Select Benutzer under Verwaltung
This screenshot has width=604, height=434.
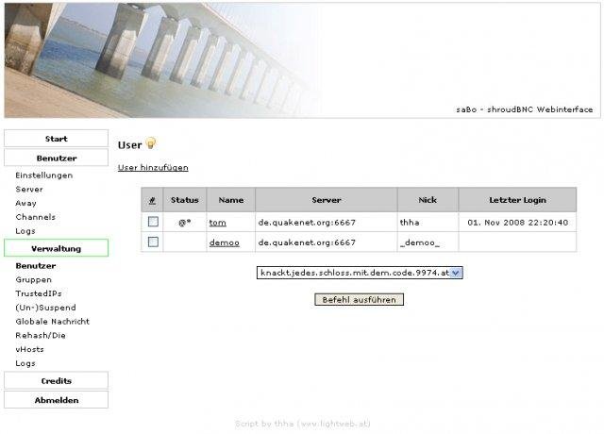coord(36,266)
